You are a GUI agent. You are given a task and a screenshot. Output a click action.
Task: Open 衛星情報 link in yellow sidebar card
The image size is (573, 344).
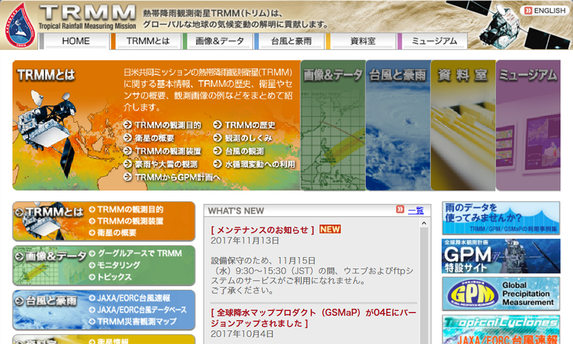click(113, 341)
